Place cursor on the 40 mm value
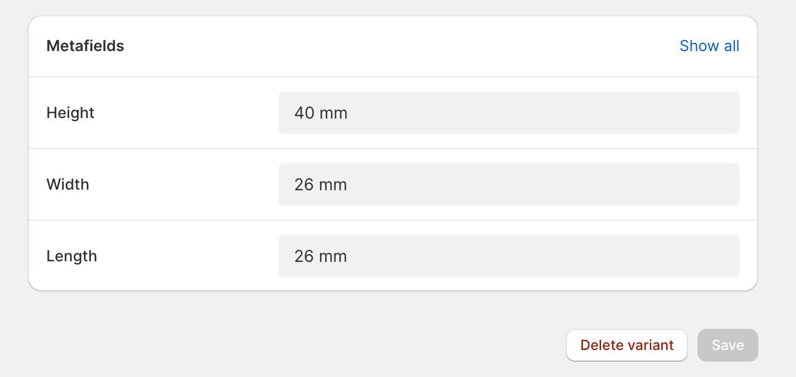Viewport: 796px width, 377px height. tap(321, 113)
